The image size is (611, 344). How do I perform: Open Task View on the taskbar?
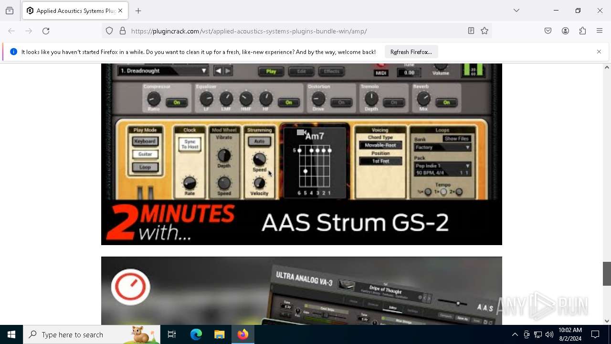[x=172, y=334]
